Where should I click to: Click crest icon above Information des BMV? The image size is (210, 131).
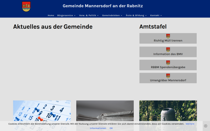point(168,50)
